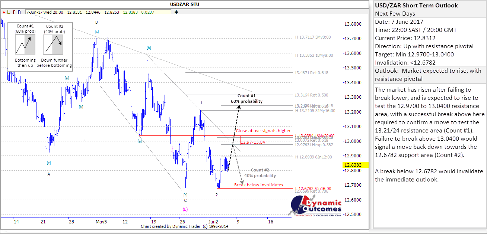The width and height of the screenshot is (487, 239).
Task: Click the blue R toolbar letter
Action: 19,12
